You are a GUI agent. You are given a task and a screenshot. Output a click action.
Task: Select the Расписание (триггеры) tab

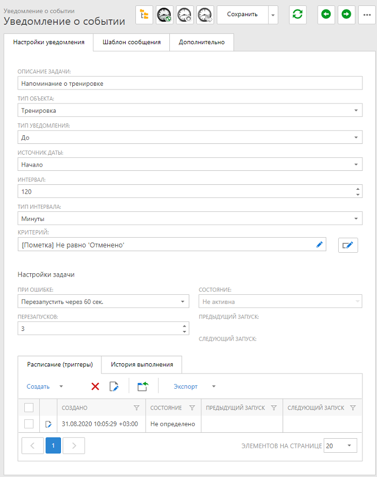click(60, 364)
